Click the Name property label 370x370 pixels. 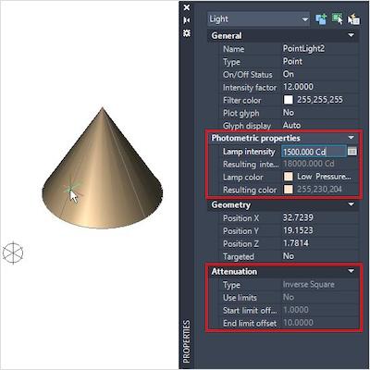(x=233, y=49)
